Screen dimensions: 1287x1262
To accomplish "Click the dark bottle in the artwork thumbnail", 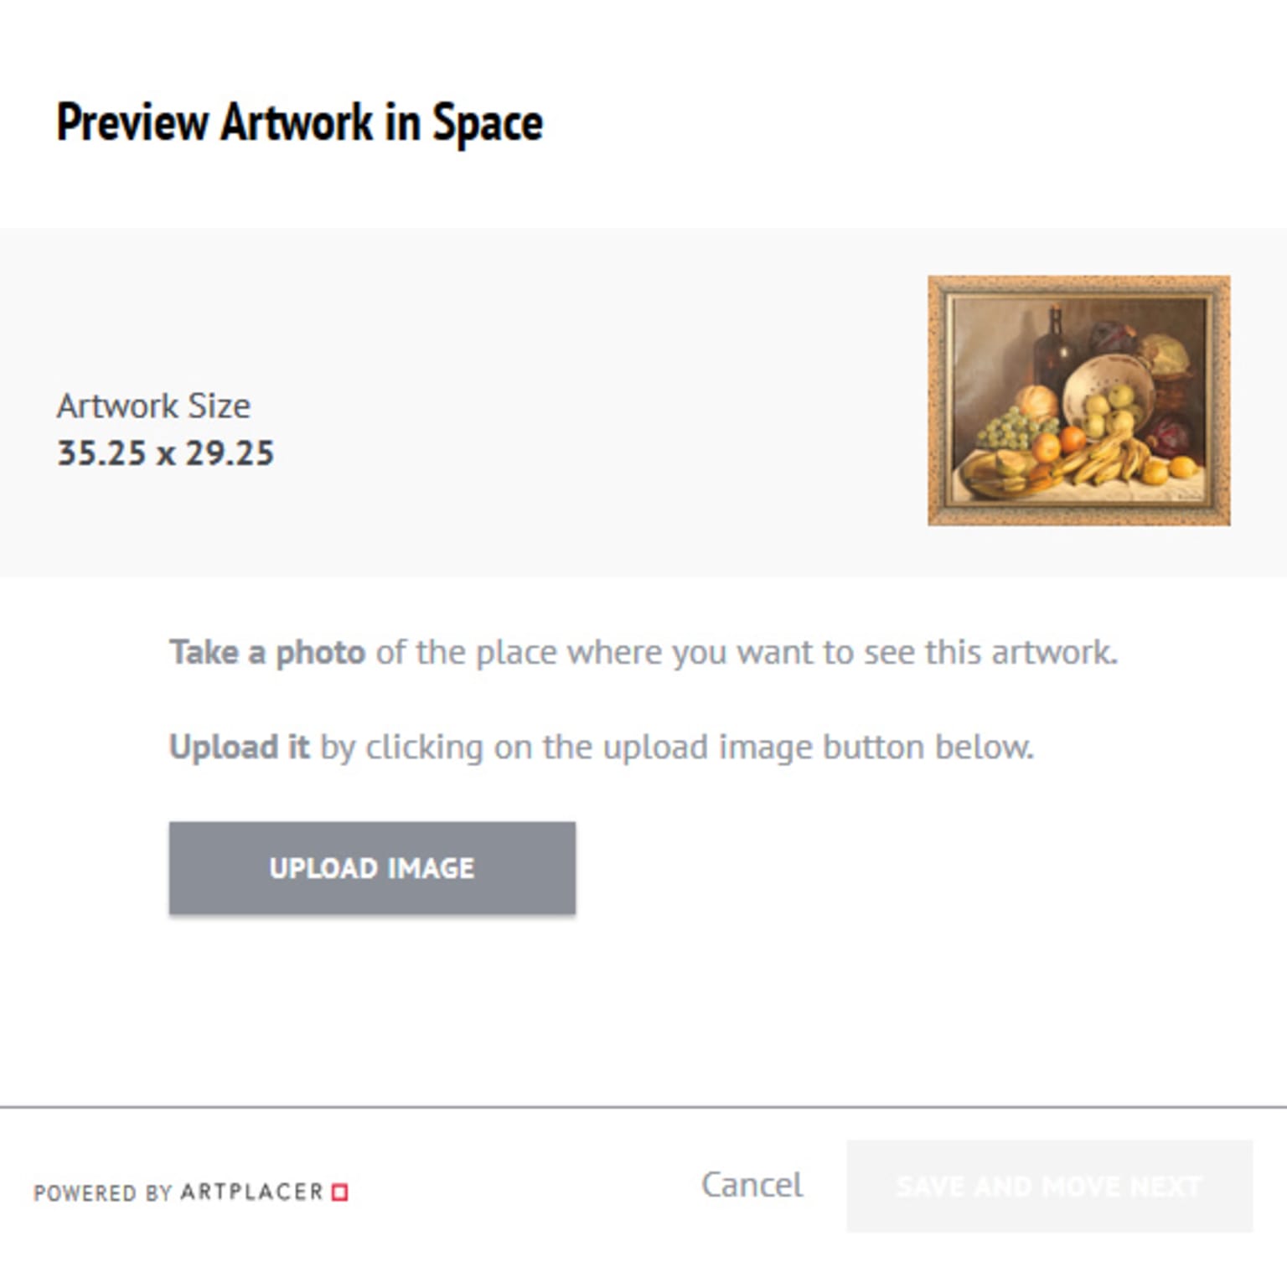I will click(x=1053, y=348).
